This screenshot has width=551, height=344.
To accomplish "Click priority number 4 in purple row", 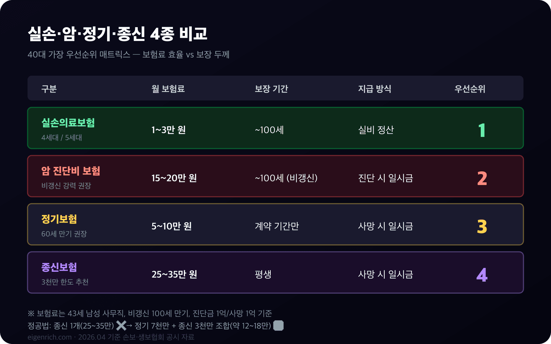I will 482,275.
